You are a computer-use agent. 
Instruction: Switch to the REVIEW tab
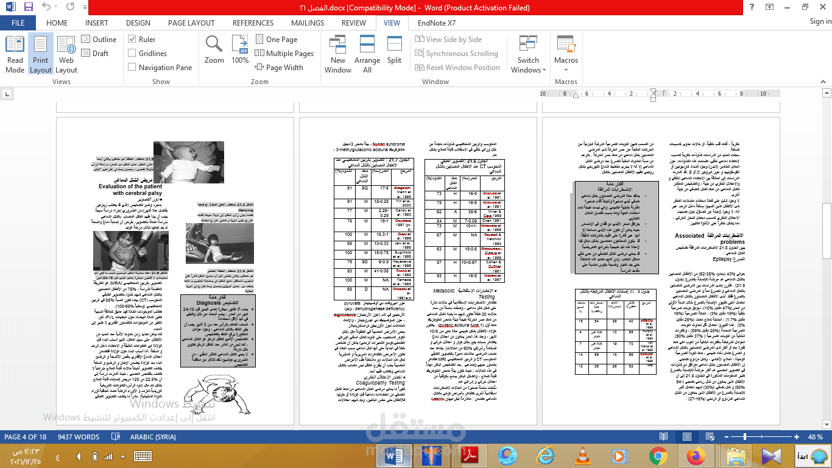pyautogui.click(x=354, y=23)
